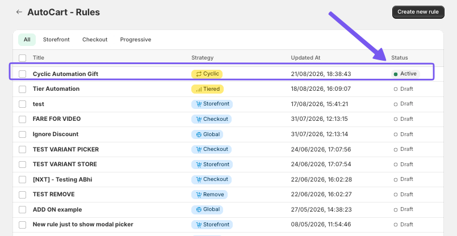Open the Ignore Discount rule
Viewport: 457px width, 236px height.
[x=56, y=134]
